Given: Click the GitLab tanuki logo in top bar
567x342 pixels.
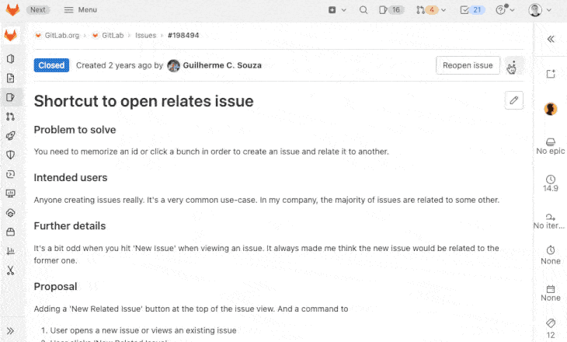Looking at the screenshot, I should tap(12, 10).
